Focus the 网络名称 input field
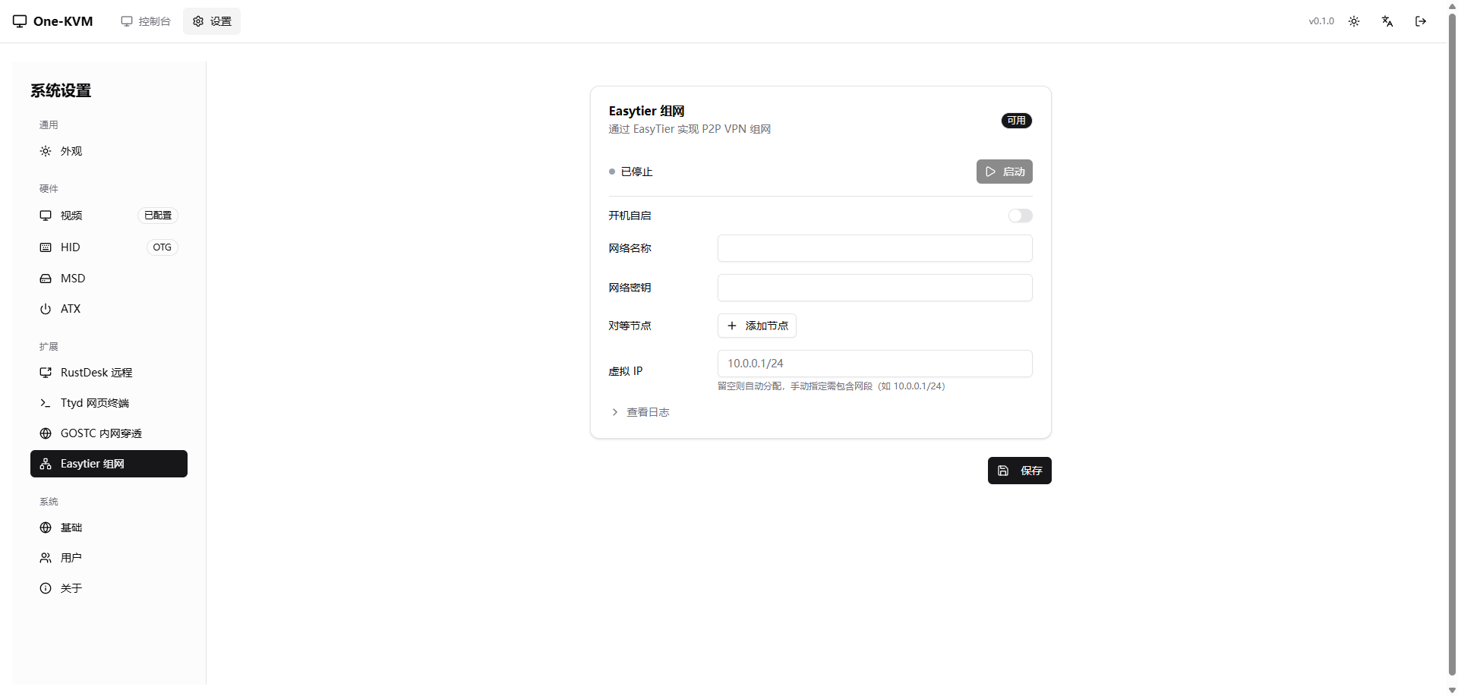 point(874,248)
